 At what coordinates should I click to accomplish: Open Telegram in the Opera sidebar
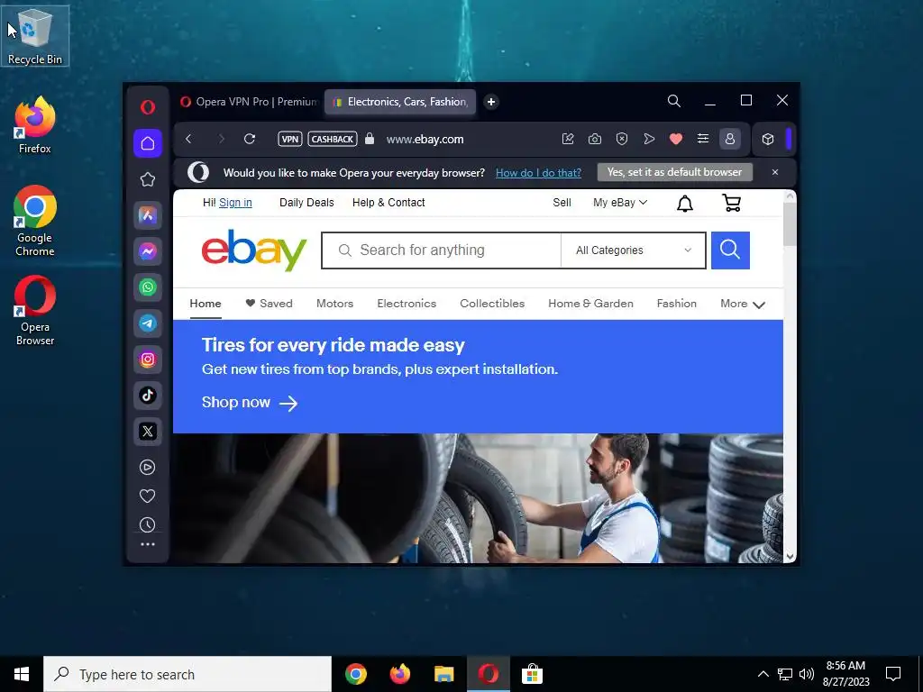(x=148, y=323)
